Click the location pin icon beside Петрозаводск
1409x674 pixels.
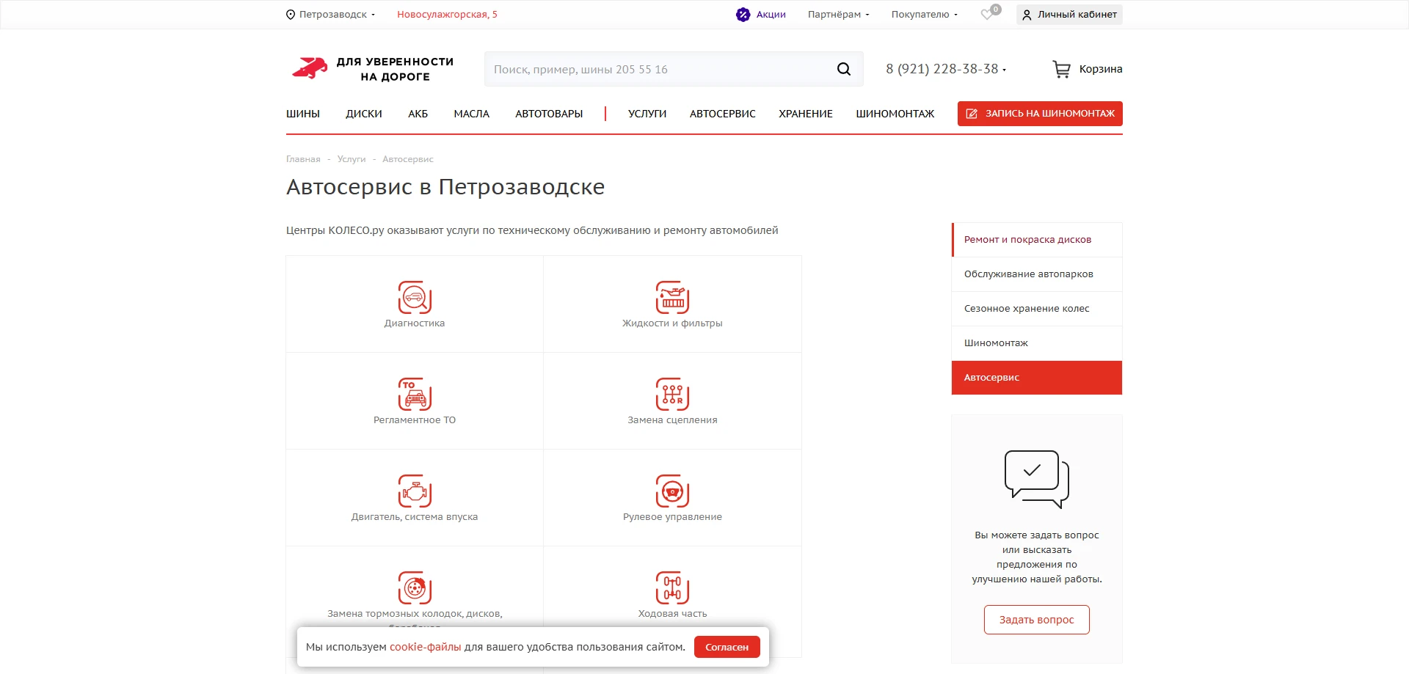point(290,15)
